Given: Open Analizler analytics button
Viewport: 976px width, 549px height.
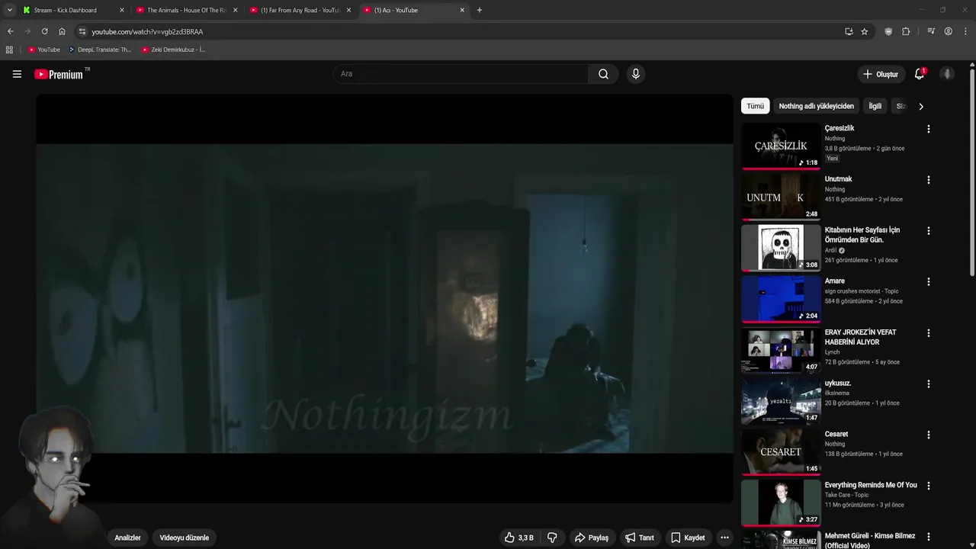Looking at the screenshot, I should tap(127, 538).
